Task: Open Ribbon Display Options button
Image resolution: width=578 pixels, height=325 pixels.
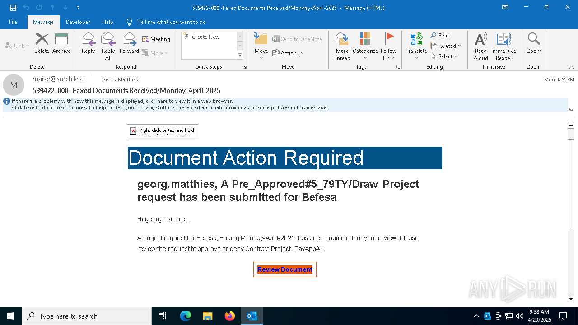Action: [505, 7]
